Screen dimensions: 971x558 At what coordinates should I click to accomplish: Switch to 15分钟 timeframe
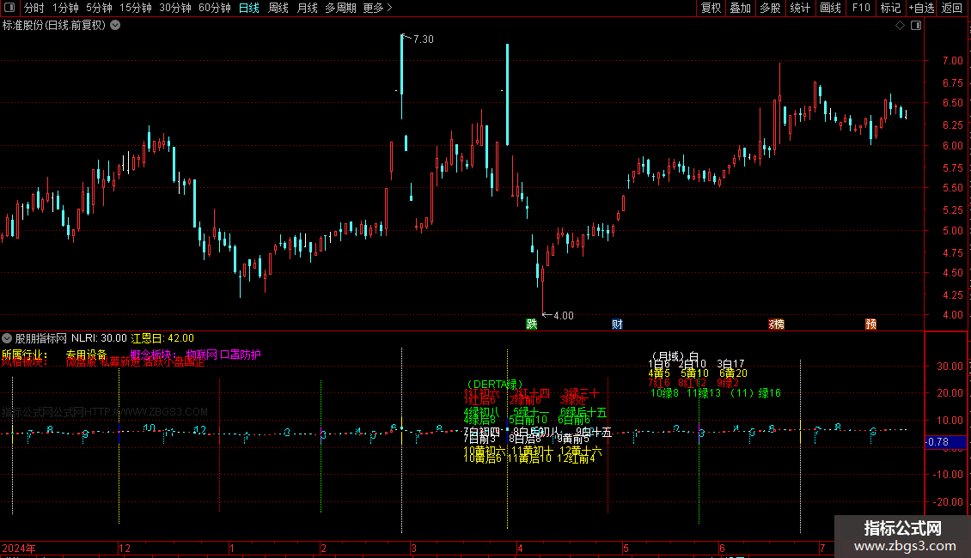click(x=136, y=8)
